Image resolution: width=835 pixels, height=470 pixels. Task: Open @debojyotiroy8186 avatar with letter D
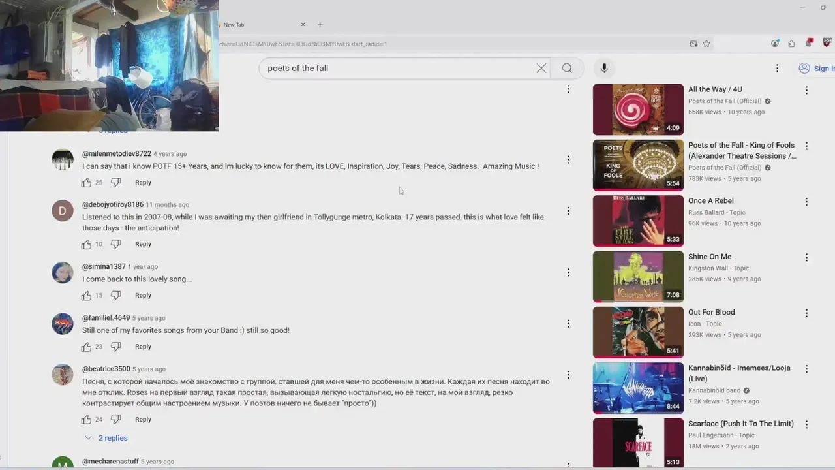(63, 211)
